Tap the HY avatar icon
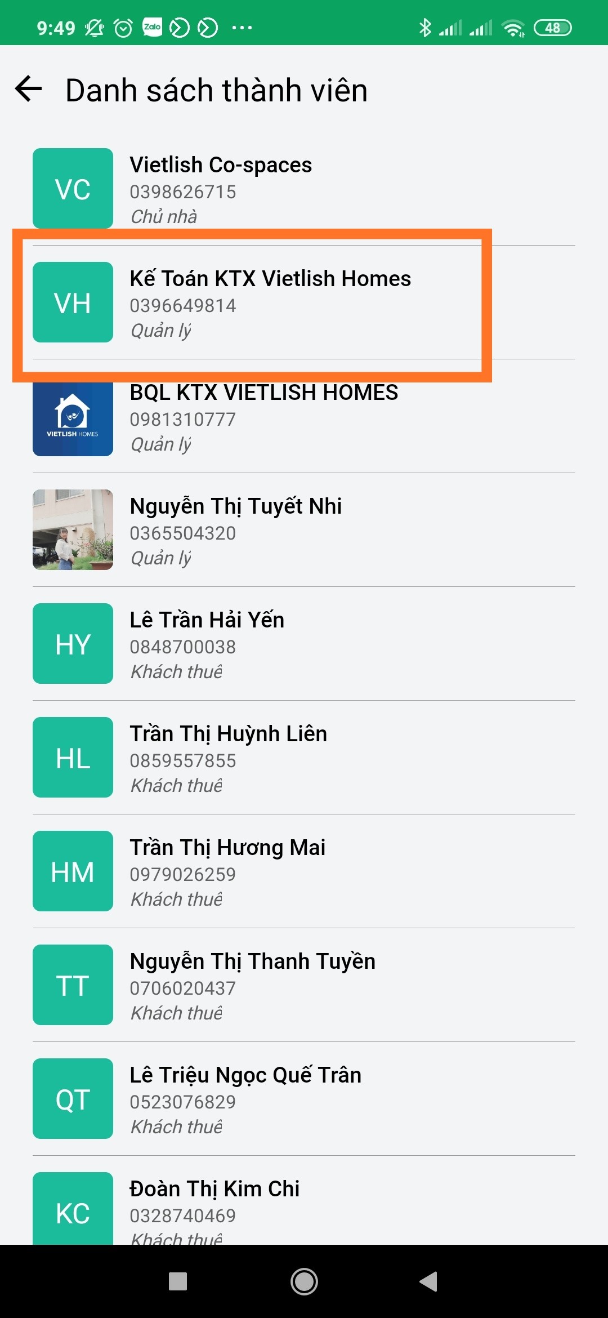Viewport: 608px width, 1318px height. tap(73, 643)
